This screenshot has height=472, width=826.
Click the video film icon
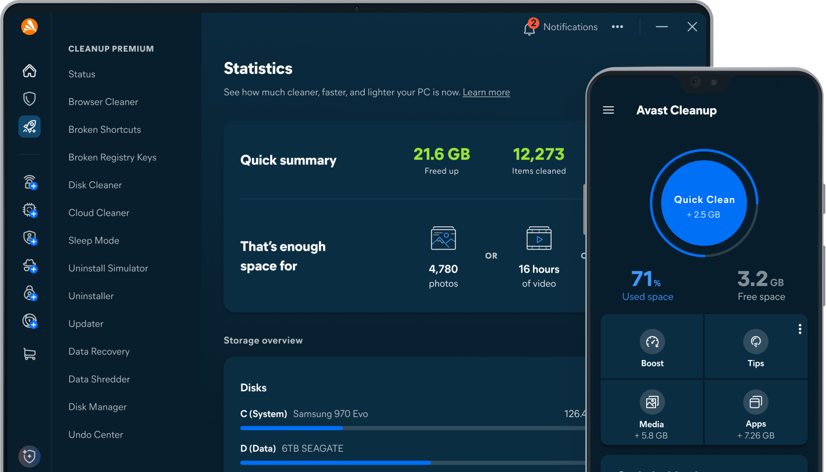coord(539,238)
